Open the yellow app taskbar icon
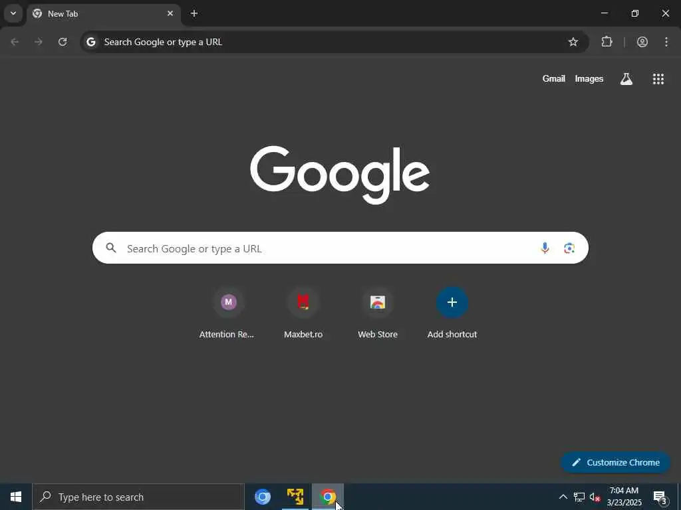Image resolution: width=681 pixels, height=510 pixels. (295, 497)
